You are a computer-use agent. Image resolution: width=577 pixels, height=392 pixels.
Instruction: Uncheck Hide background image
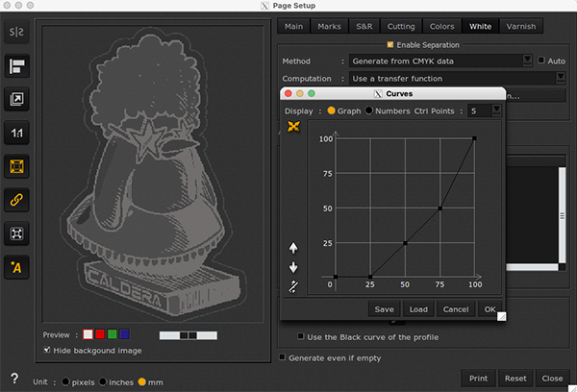click(x=47, y=350)
